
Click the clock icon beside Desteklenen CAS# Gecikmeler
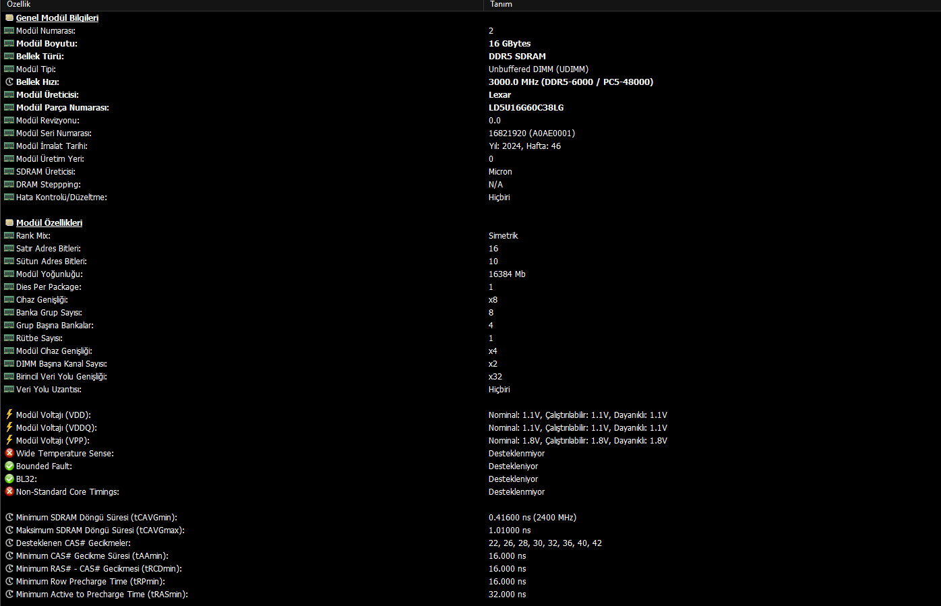pos(9,543)
